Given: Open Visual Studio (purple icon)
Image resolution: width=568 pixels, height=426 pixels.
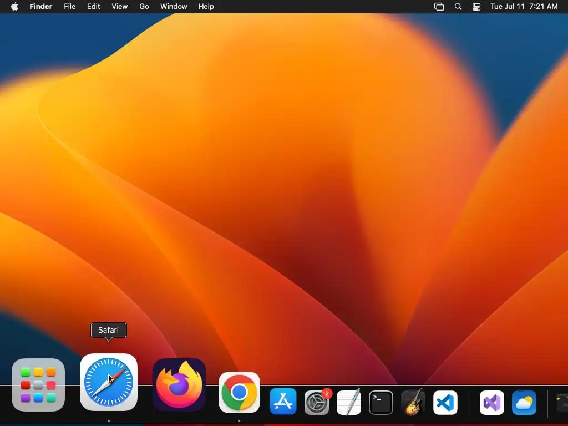Looking at the screenshot, I should point(492,403).
